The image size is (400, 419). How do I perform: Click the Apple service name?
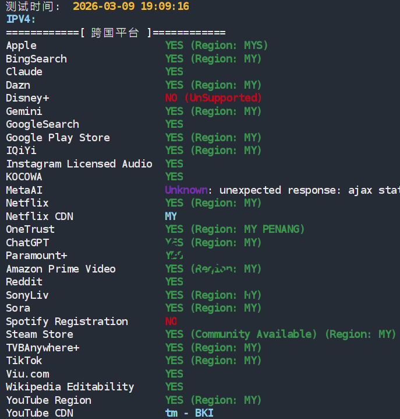tap(21, 46)
